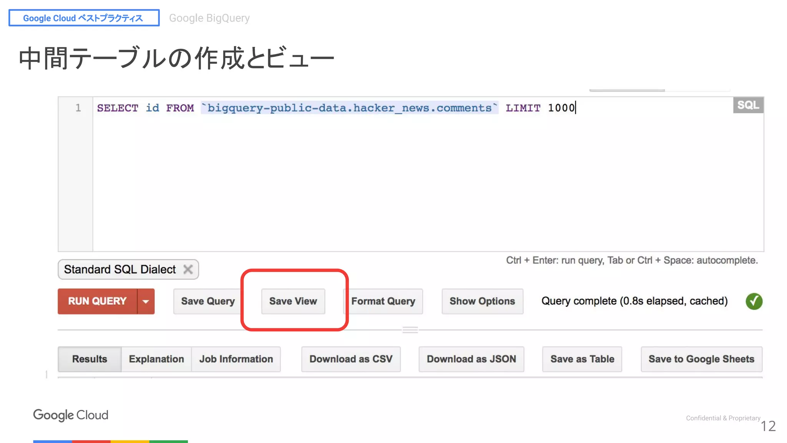The height and width of the screenshot is (443, 787).
Task: Click the pane resize handle below the buttons
Action: [x=410, y=330]
